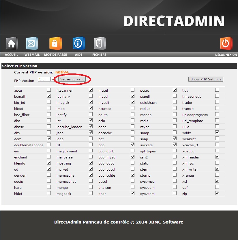Viewport: 238px width, 240px height.
Task: Uncheck the gd extension checkbox
Action: [x=49, y=169]
